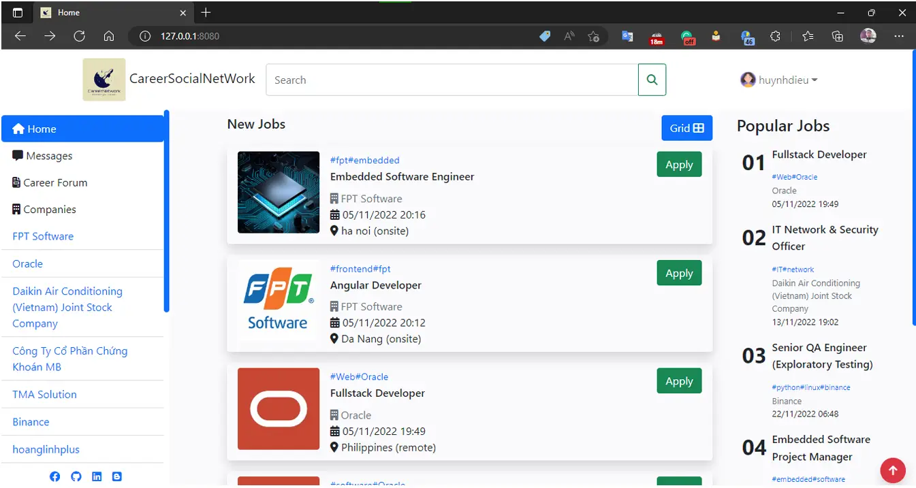Open Blogger icon in sidebar footer

[117, 476]
